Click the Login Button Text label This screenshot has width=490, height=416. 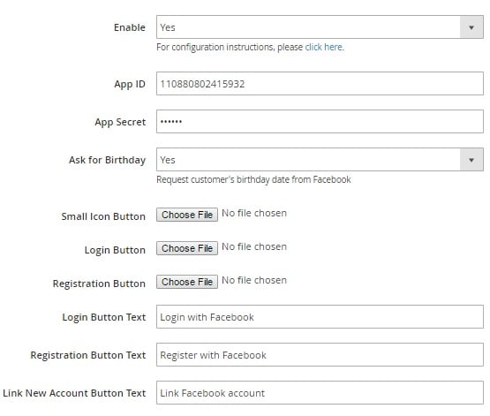pos(104,317)
